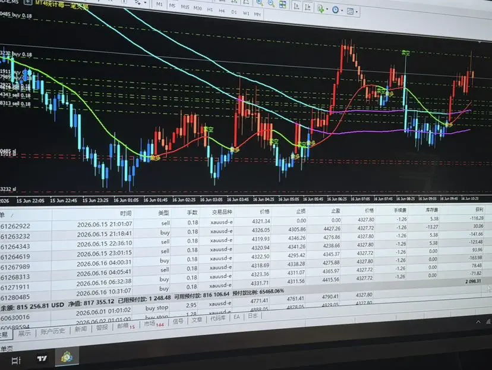Screen dimensions: 492x370
Task: Click the take profit value 4427.26
Action: click(332, 228)
